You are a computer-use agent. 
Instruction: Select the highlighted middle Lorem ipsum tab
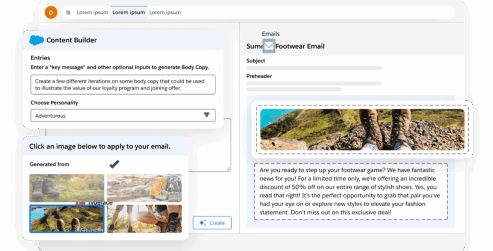pyautogui.click(x=128, y=13)
